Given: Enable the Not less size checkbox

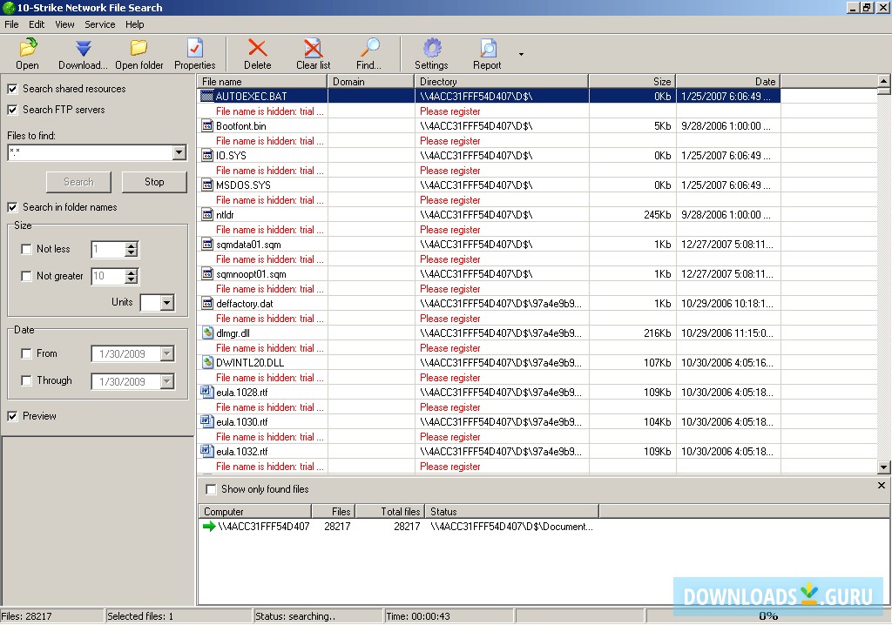Looking at the screenshot, I should (x=27, y=250).
